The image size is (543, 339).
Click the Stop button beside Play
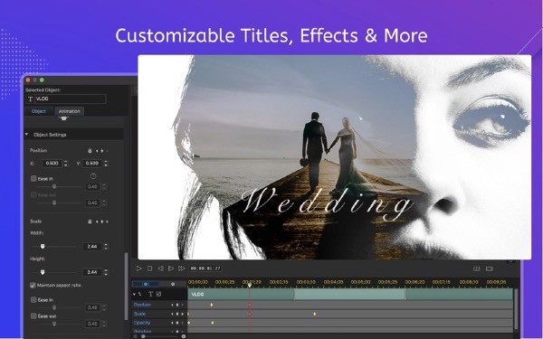pyautogui.click(x=149, y=268)
